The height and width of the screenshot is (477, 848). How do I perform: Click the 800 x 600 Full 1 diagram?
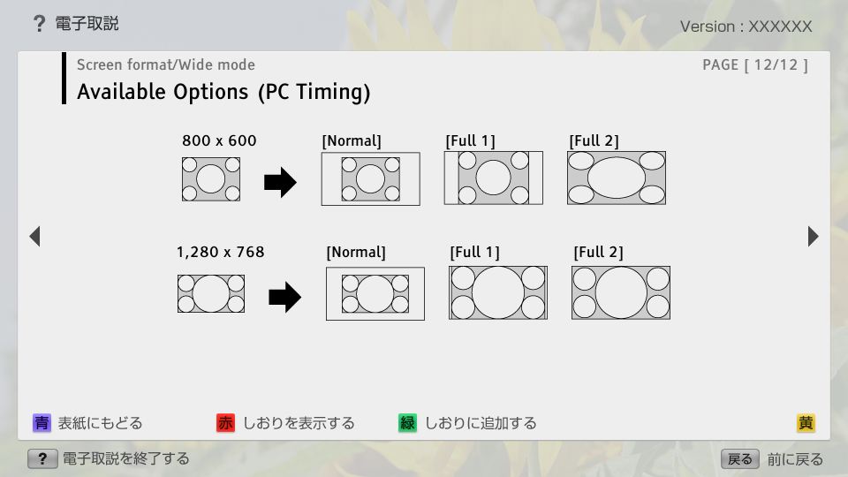(493, 178)
